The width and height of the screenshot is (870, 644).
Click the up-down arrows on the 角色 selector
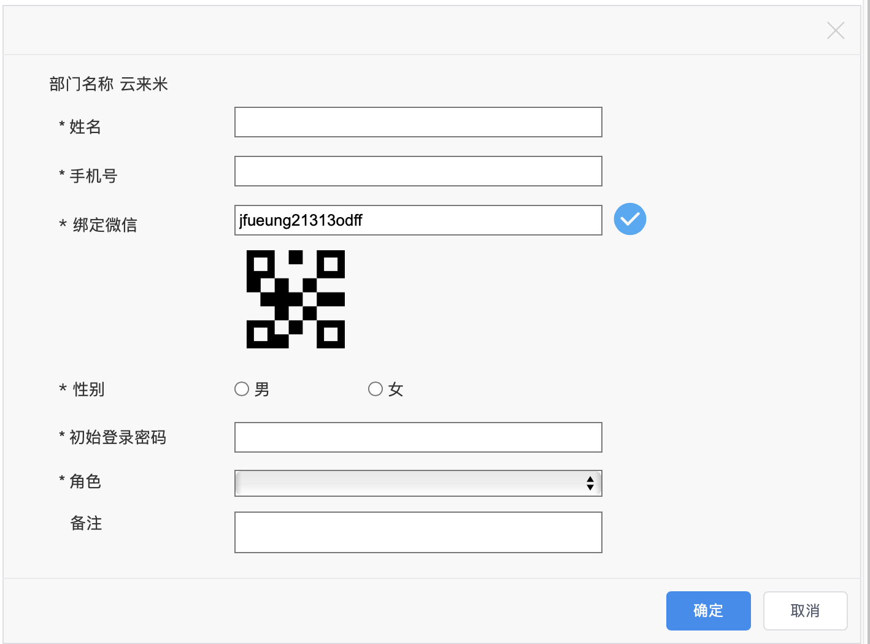point(590,483)
